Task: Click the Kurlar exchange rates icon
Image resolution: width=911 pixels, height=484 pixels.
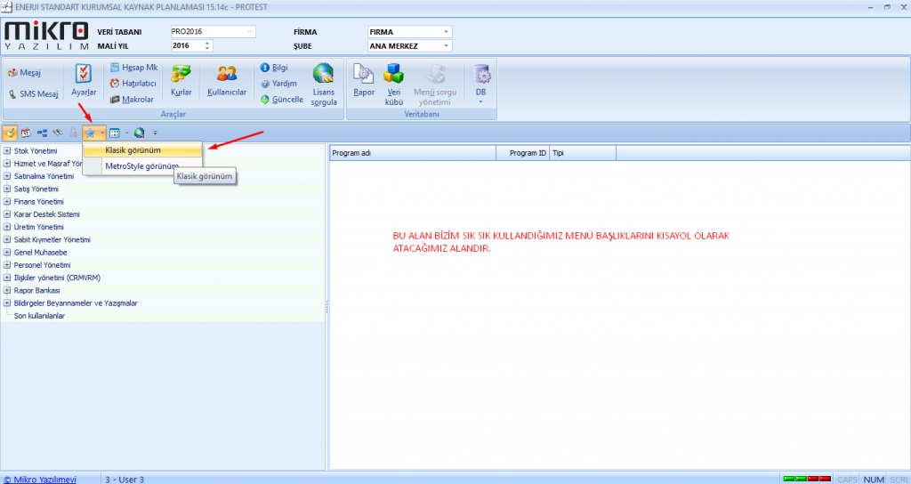Action: (x=181, y=77)
